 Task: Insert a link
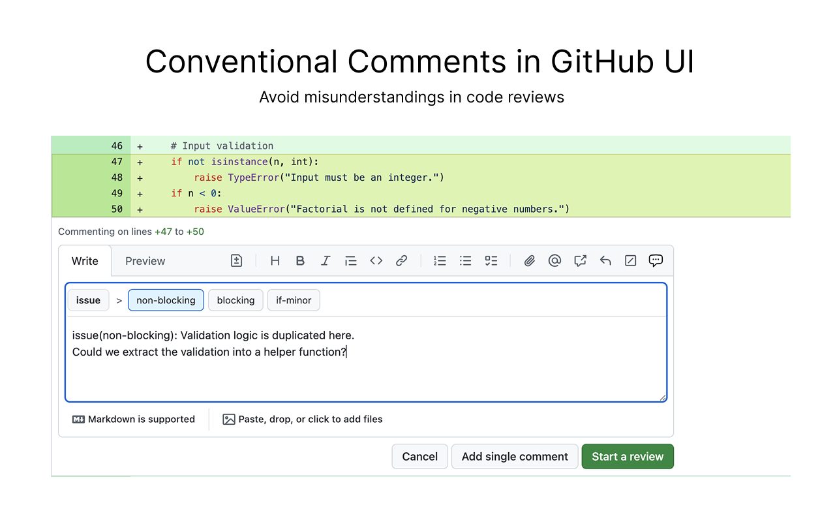(401, 260)
